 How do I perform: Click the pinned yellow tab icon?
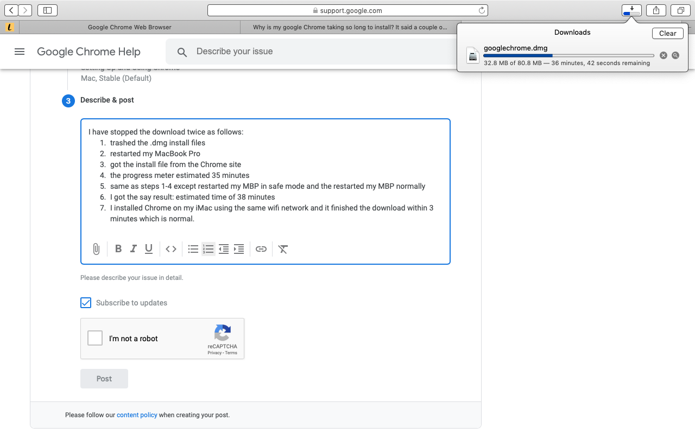point(10,27)
